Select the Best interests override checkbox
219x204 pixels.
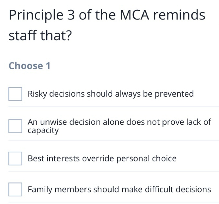15,158
